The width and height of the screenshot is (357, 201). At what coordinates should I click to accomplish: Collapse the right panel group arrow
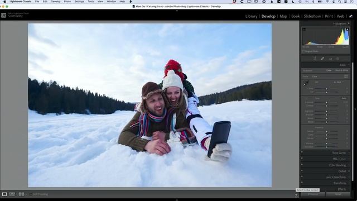pos(355,109)
